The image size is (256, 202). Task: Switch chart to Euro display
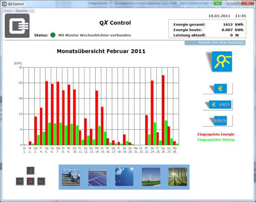[220, 89]
